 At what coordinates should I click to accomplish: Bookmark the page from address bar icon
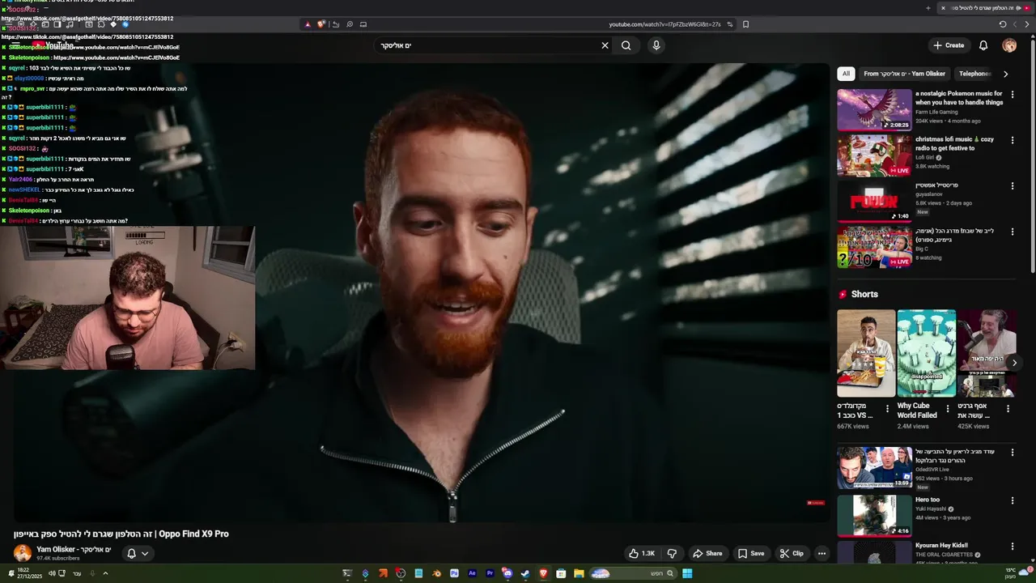coord(745,24)
